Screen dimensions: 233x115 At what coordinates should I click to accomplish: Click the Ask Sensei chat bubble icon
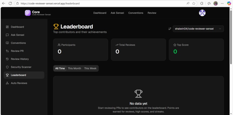tap(7, 35)
